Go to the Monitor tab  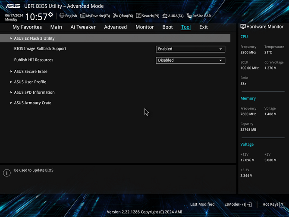[144, 27]
